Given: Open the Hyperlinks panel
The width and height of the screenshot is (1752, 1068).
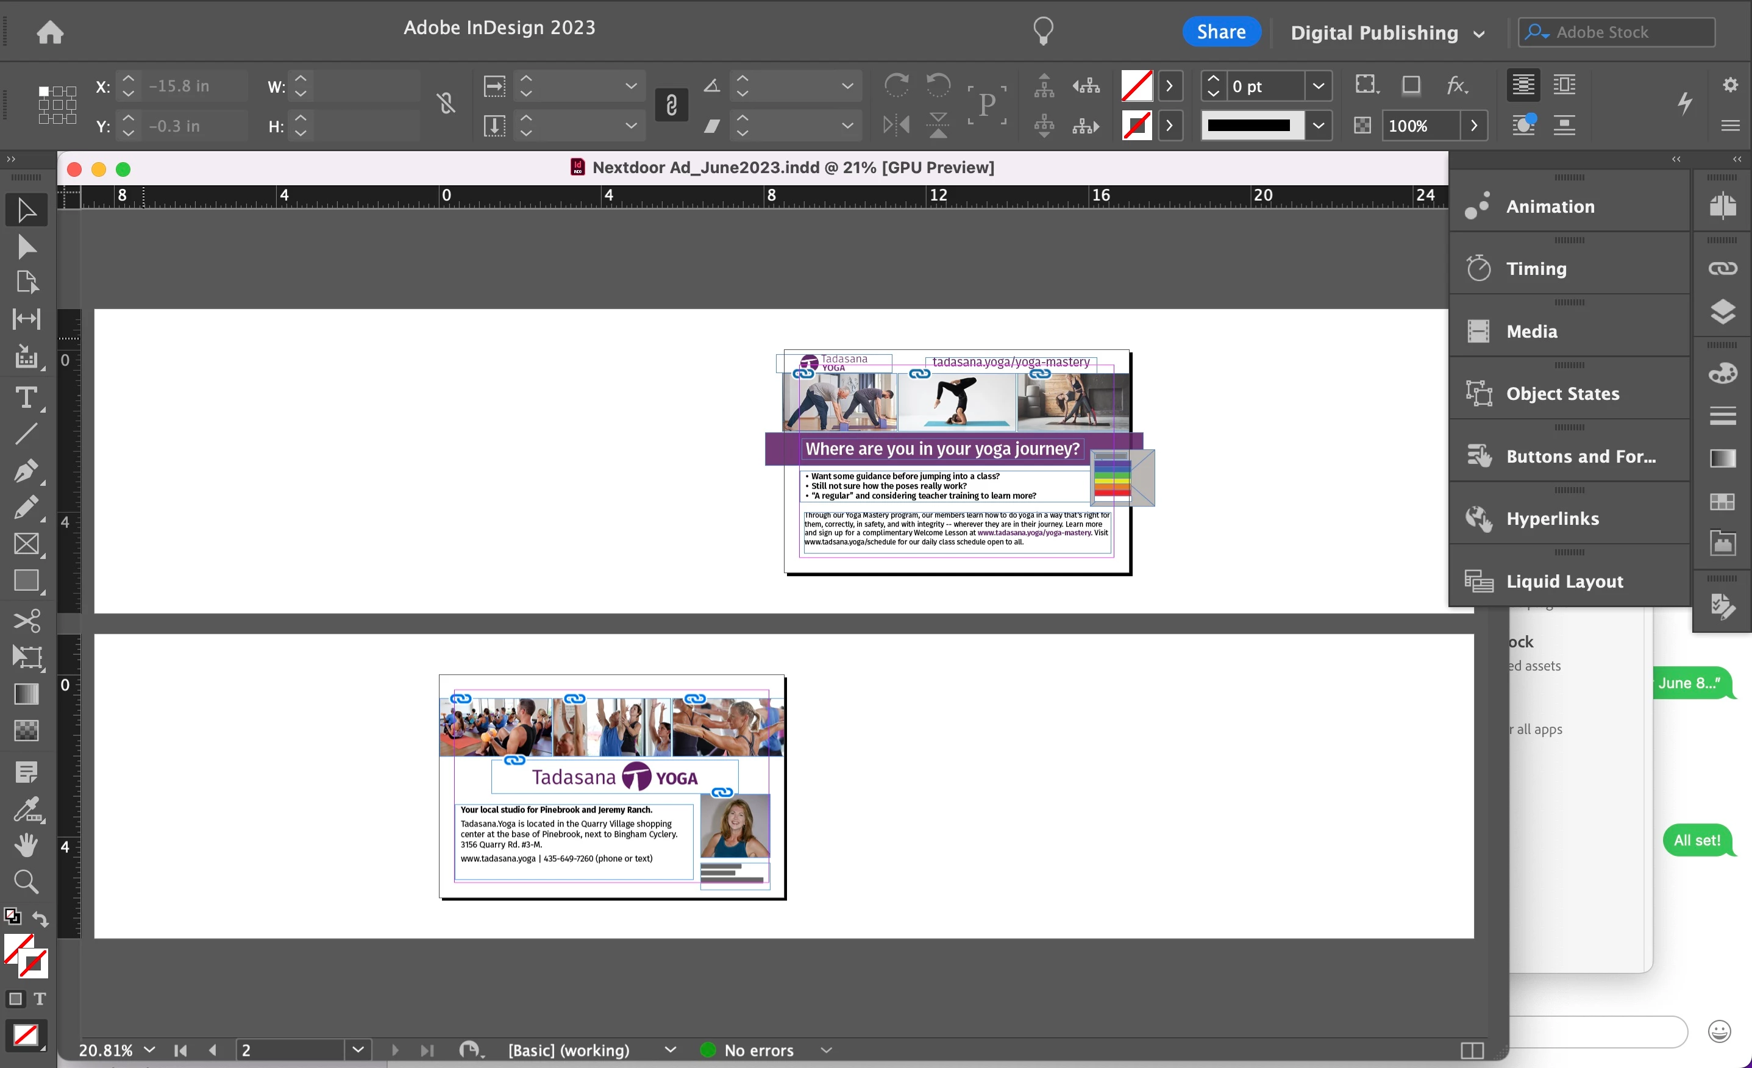Looking at the screenshot, I should (1552, 518).
